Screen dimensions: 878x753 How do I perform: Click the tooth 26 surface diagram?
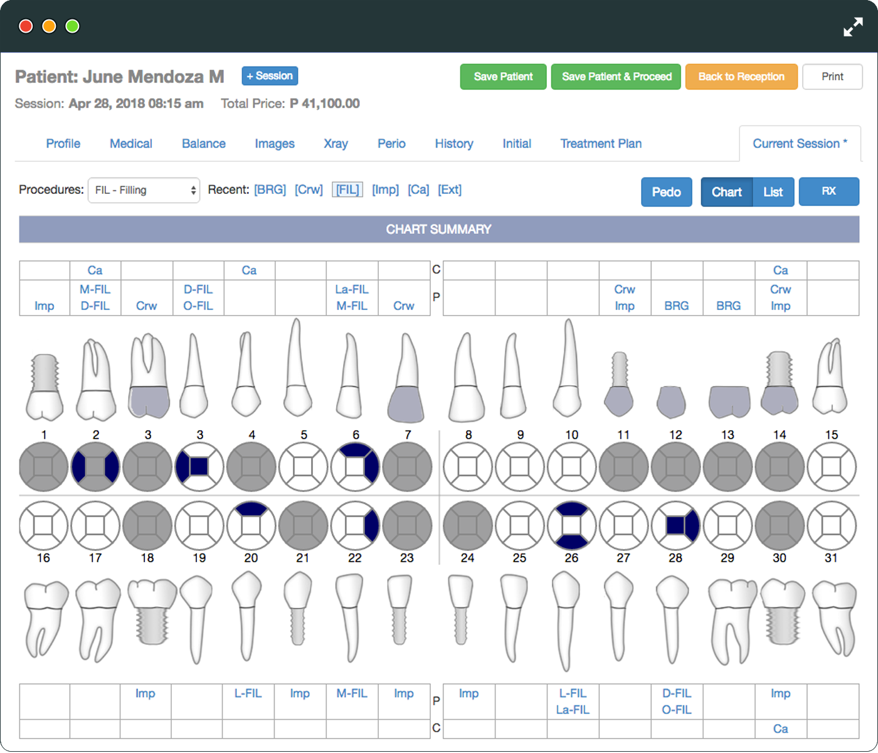[571, 526]
